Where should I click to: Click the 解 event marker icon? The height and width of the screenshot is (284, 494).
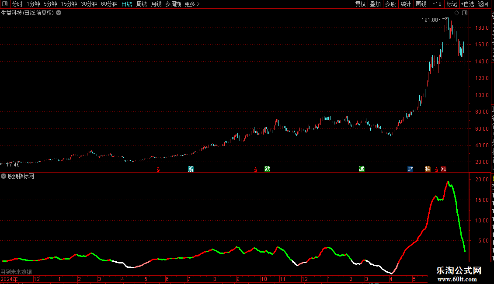coord(191,169)
